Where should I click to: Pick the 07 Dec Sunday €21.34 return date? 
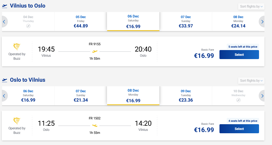coord(81,96)
